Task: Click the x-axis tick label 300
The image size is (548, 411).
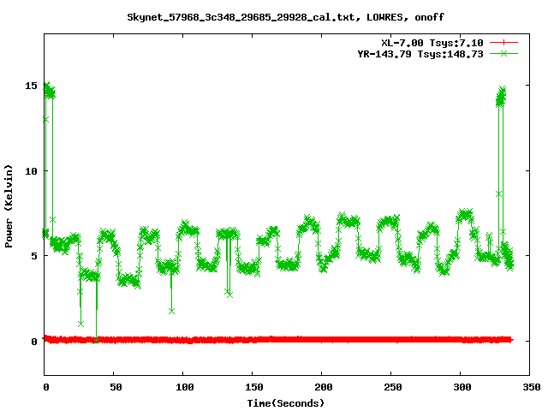Action: [462, 387]
